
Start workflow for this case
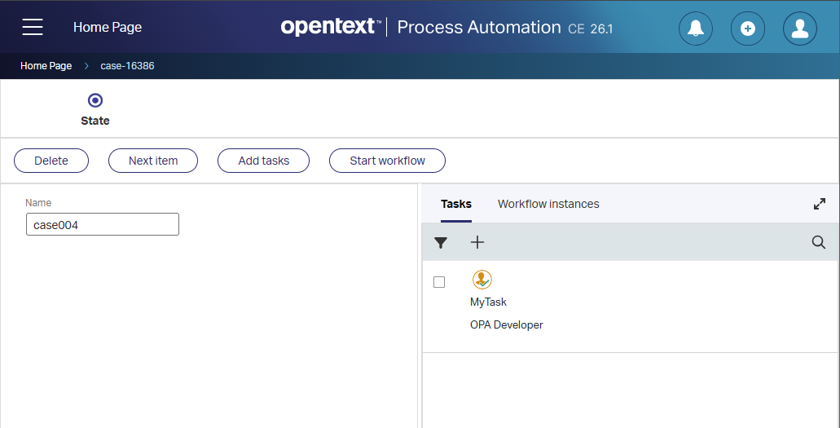coord(387,161)
